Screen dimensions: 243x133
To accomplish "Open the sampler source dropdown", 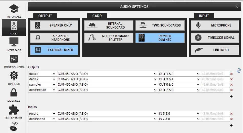I will pos(43,85).
